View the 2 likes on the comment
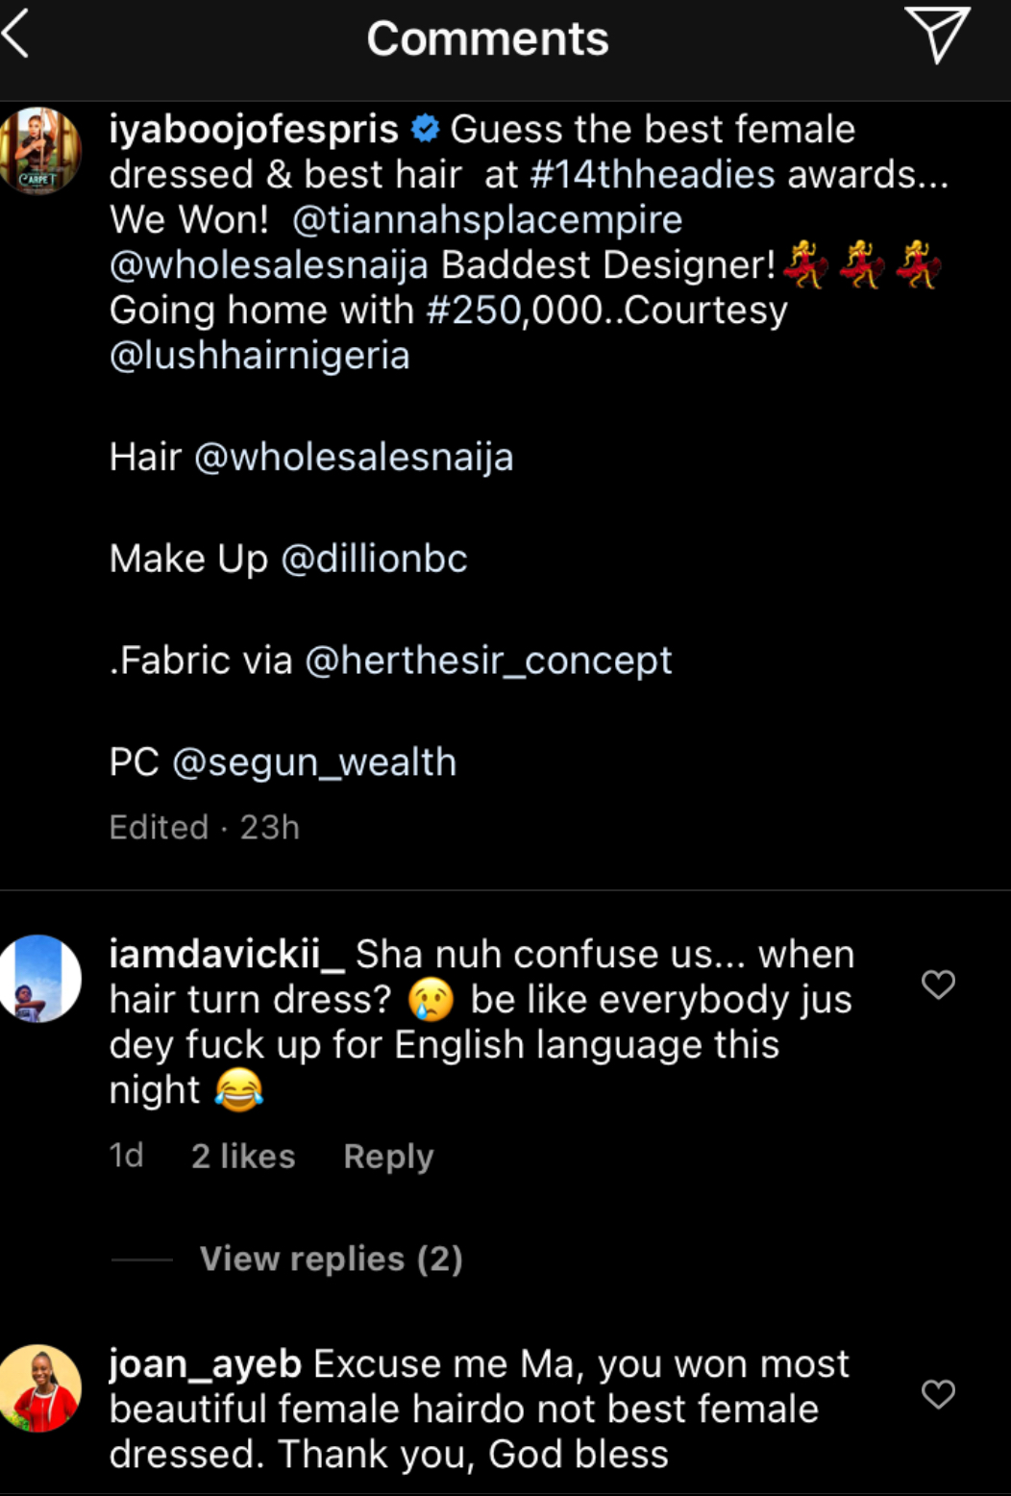The image size is (1011, 1496). (x=243, y=1156)
